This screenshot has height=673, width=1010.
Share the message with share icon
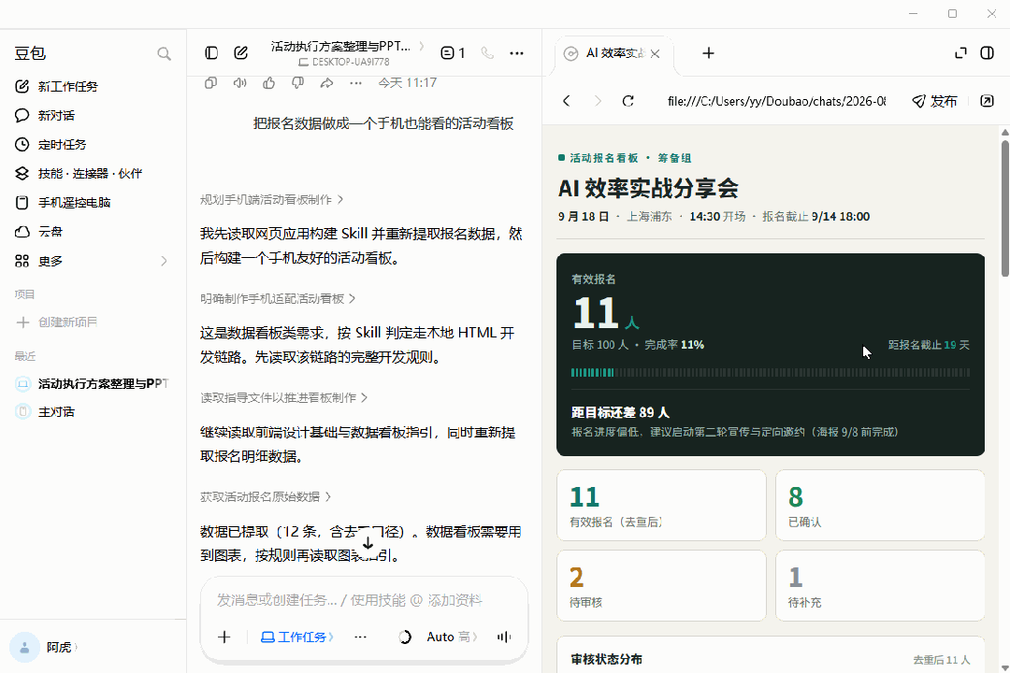[x=326, y=82]
